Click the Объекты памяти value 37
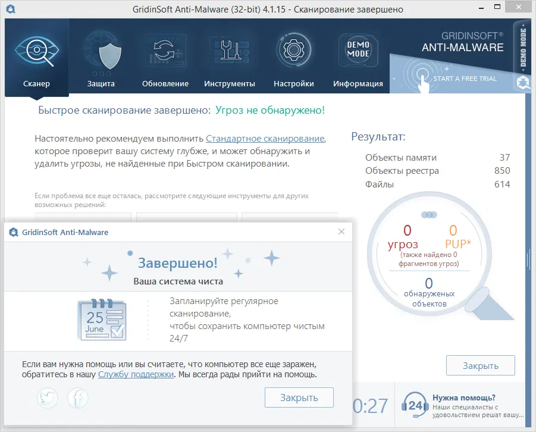Viewport: 536px width, 432px height. [x=504, y=157]
